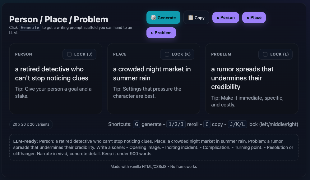
Task: Click the Generate button
Action: (163, 17)
